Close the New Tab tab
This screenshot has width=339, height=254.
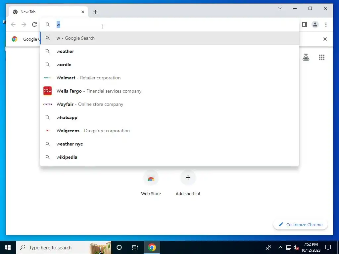tap(82, 12)
